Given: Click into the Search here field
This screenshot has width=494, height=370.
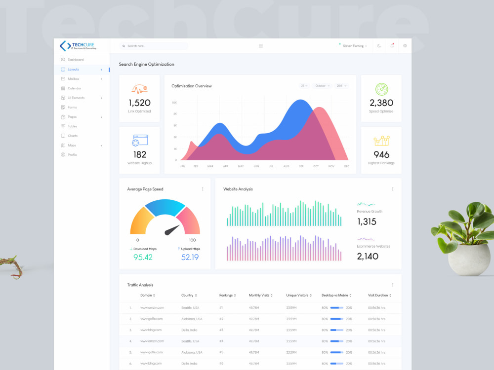Looking at the screenshot, I should 154,46.
